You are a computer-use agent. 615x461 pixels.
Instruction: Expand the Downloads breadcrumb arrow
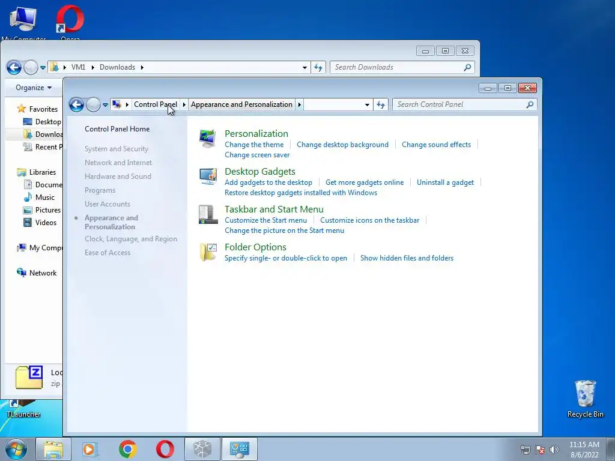coord(142,67)
